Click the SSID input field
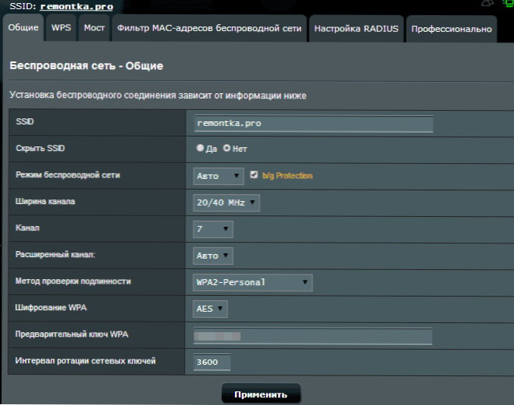 click(313, 124)
